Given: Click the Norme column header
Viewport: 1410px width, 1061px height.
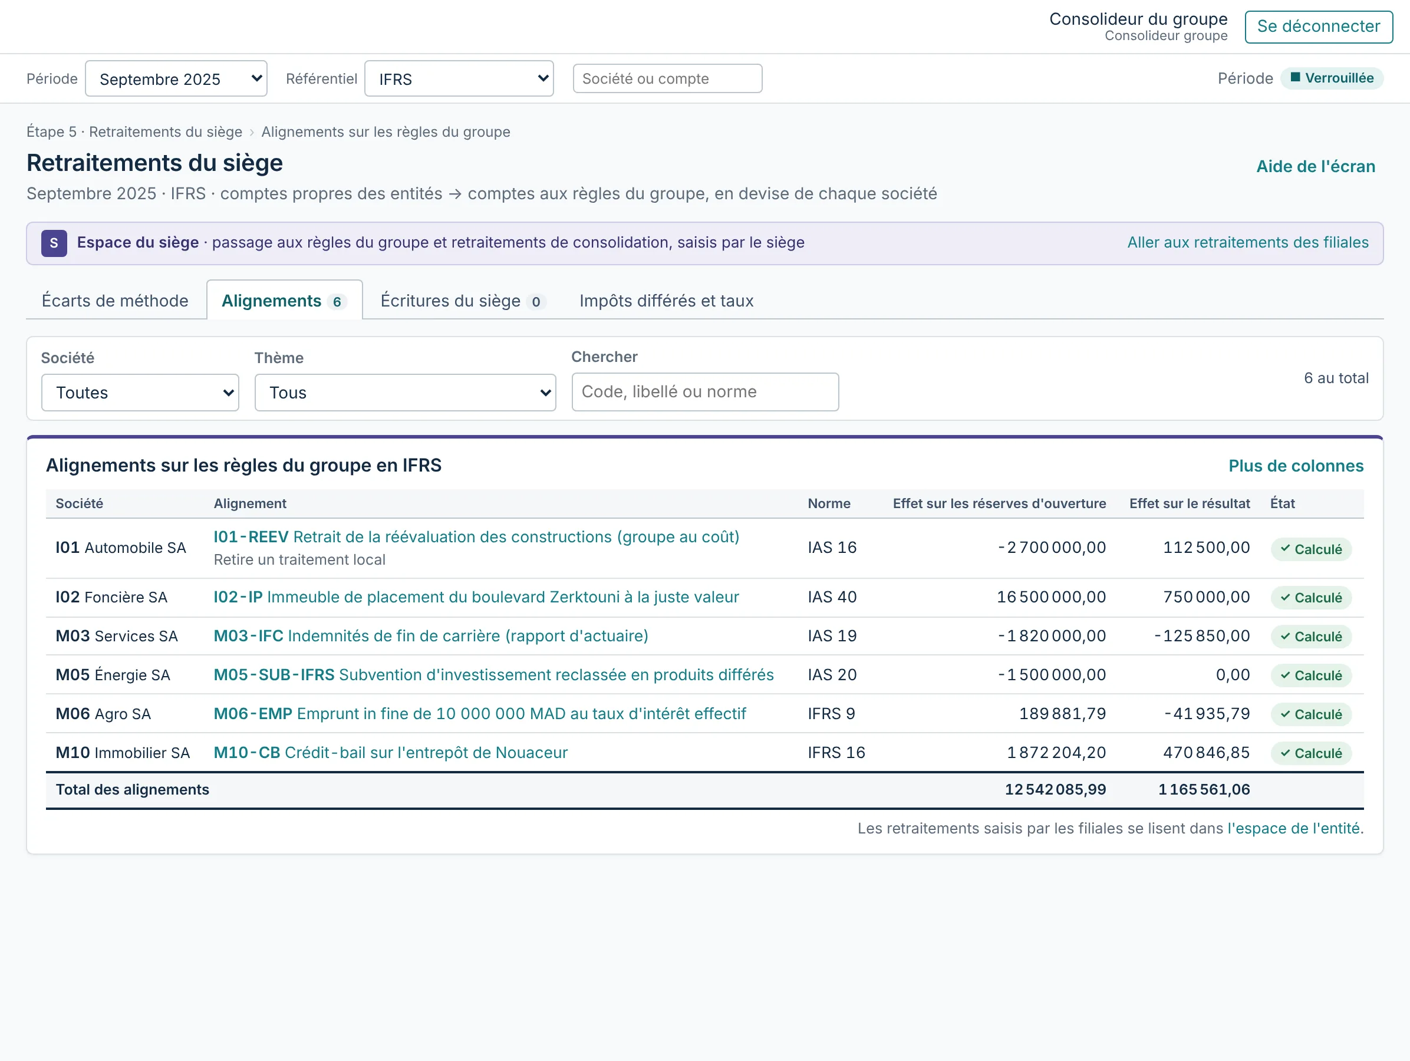Looking at the screenshot, I should 829,503.
